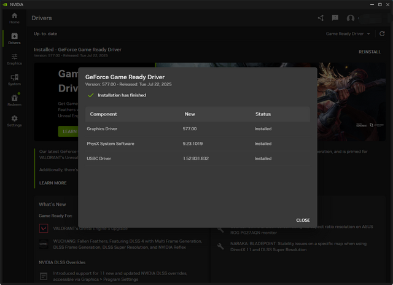Click the 1.52.831.832 version value
Screen dimensions: 393x285
coord(195,158)
